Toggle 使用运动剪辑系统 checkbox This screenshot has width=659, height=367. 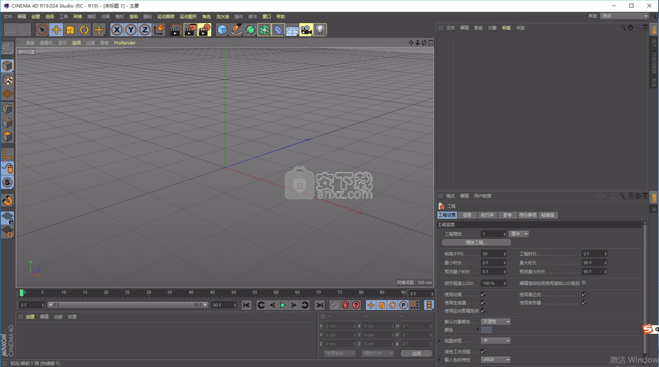(483, 311)
